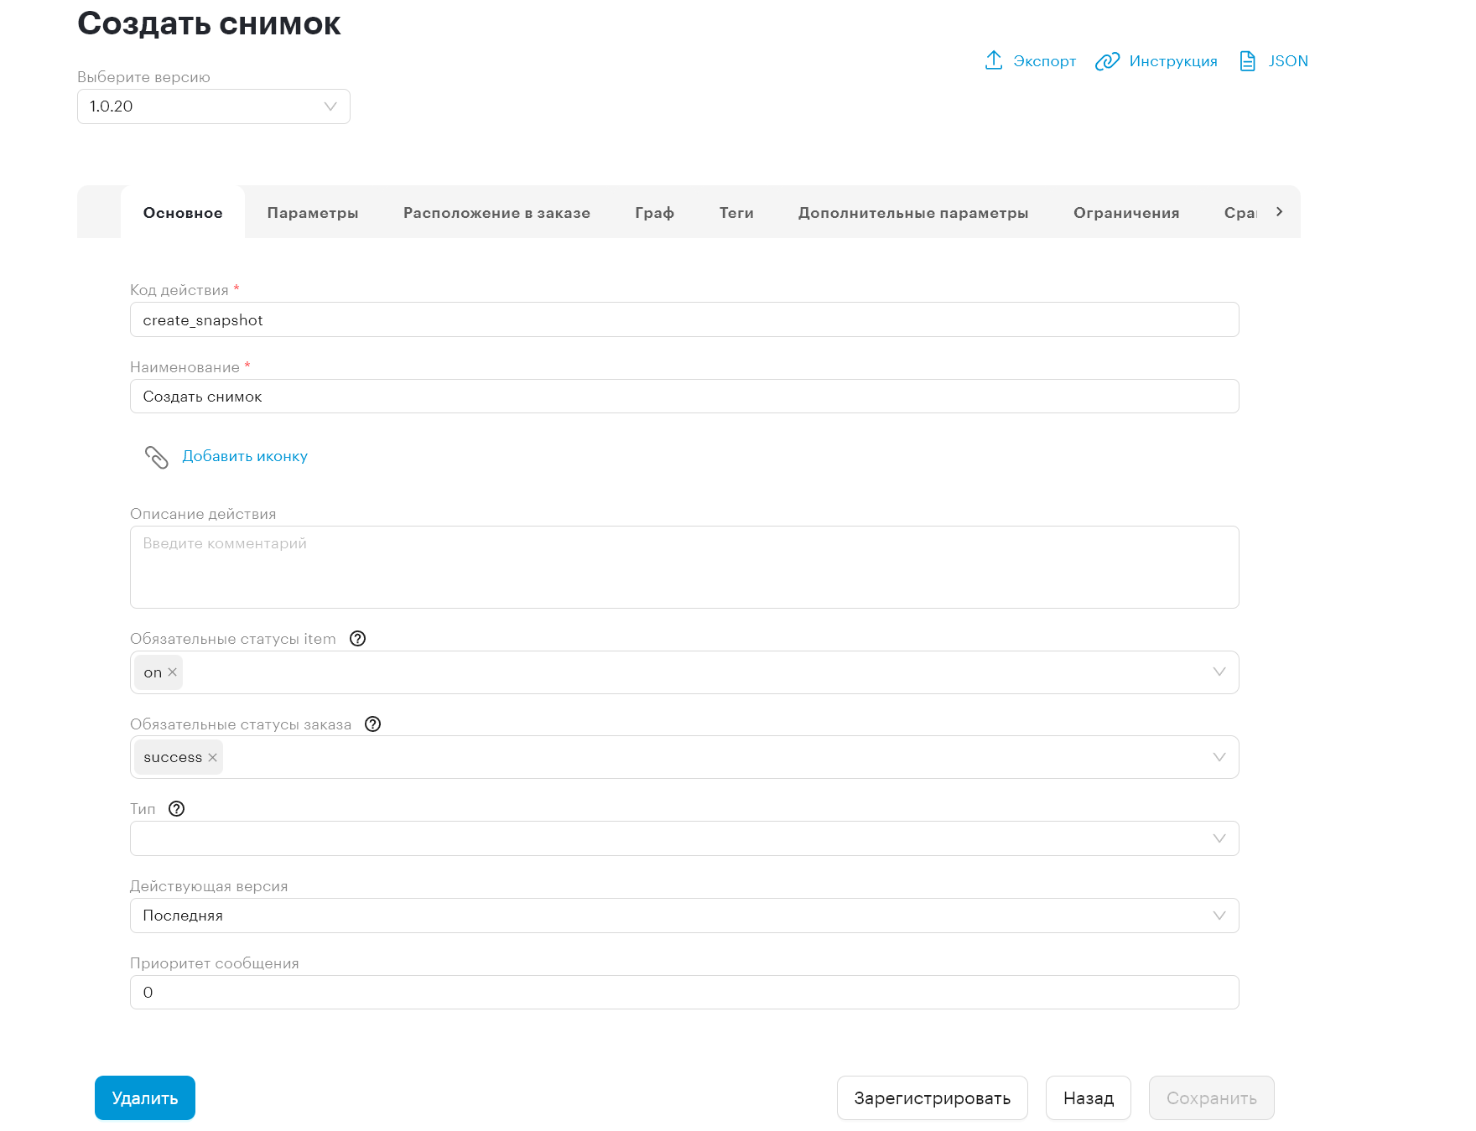Remove the "success" status tag
Image resolution: width=1476 pixels, height=1131 pixels.
(212, 758)
